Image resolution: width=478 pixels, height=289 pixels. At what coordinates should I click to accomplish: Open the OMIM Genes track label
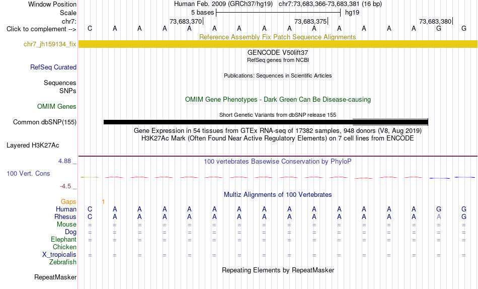coord(56,107)
